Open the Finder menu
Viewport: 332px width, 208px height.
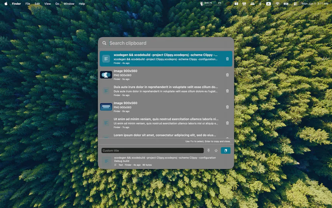(16, 4)
